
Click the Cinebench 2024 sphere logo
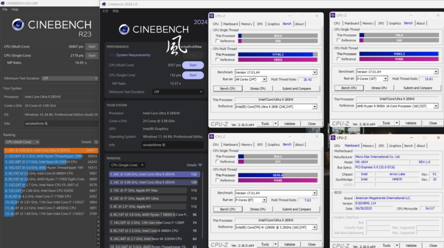coord(124,29)
